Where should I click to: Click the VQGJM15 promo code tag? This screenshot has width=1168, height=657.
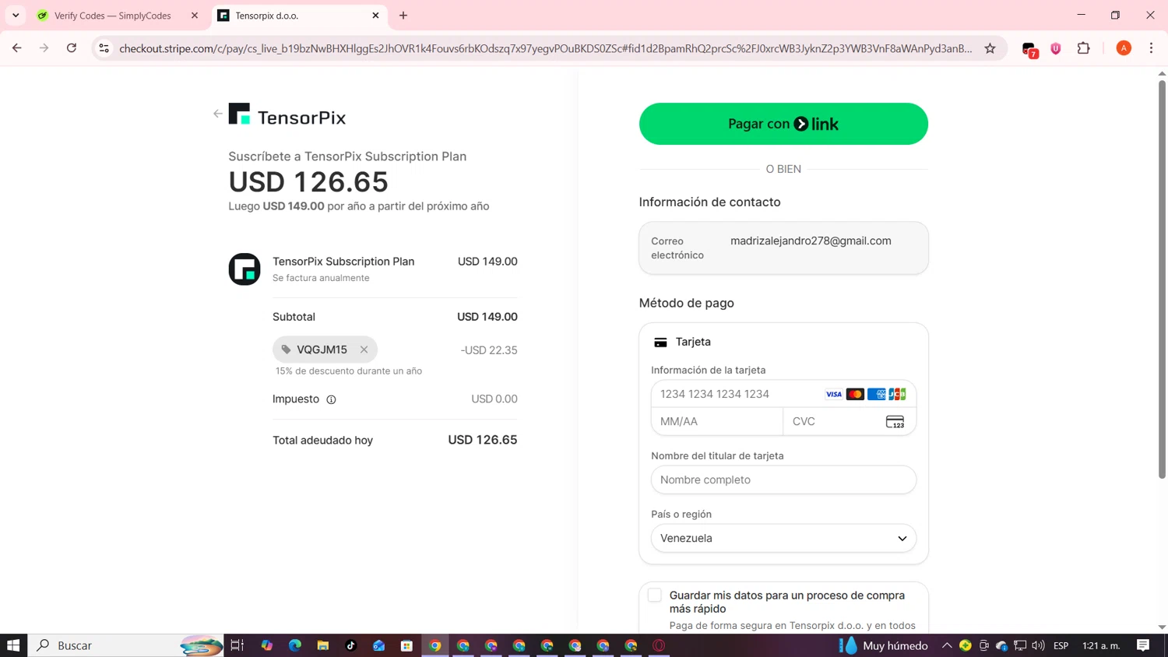[x=325, y=350]
